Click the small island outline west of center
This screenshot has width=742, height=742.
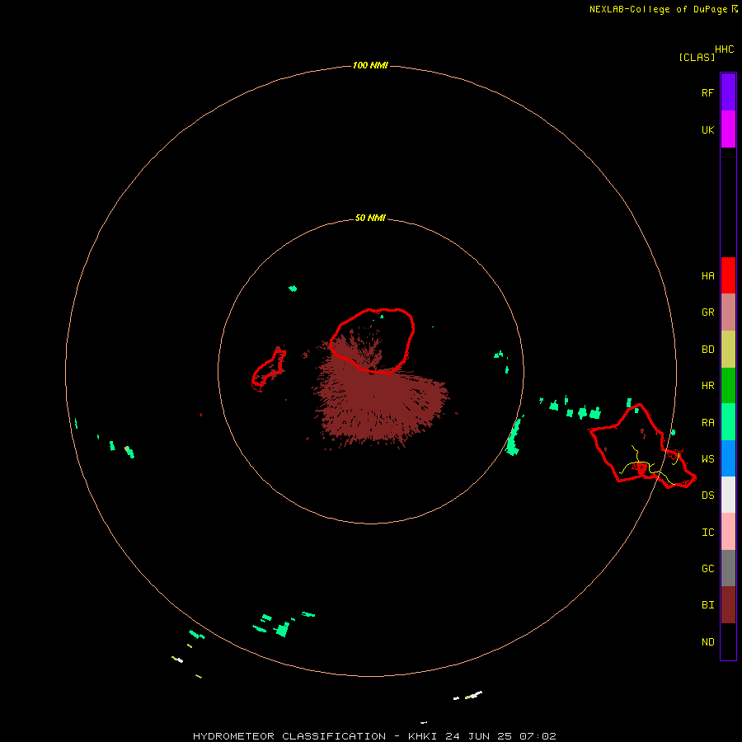[x=268, y=369]
